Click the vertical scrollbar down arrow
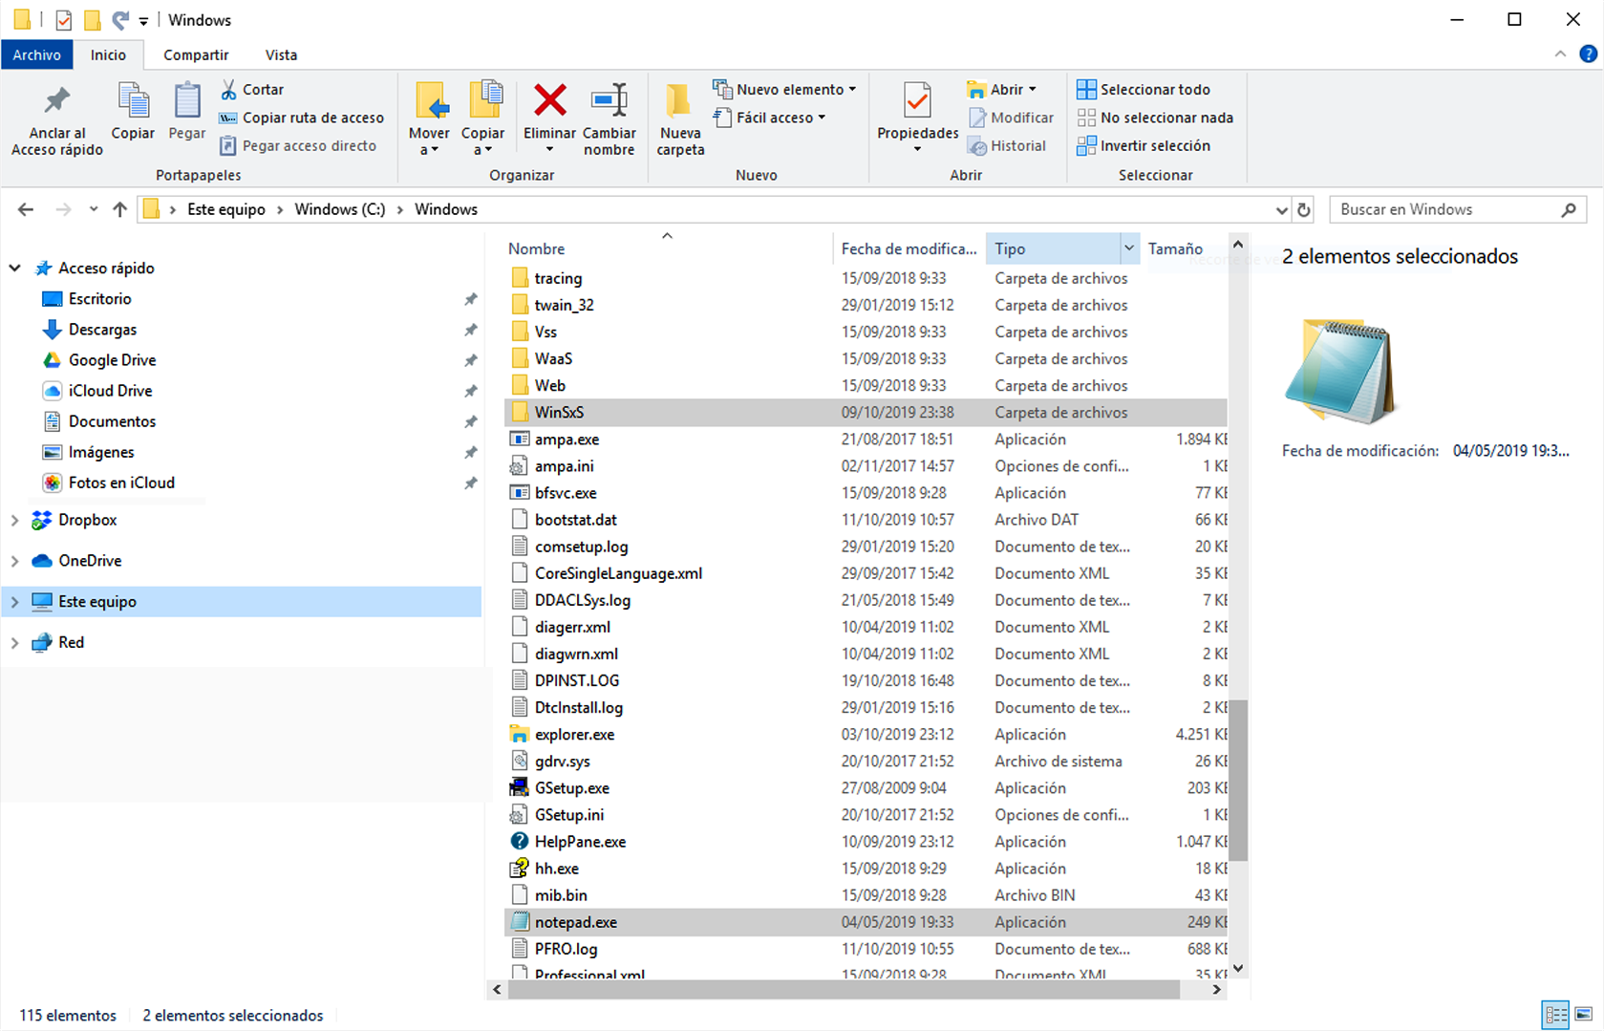The width and height of the screenshot is (1604, 1031). coord(1238,968)
